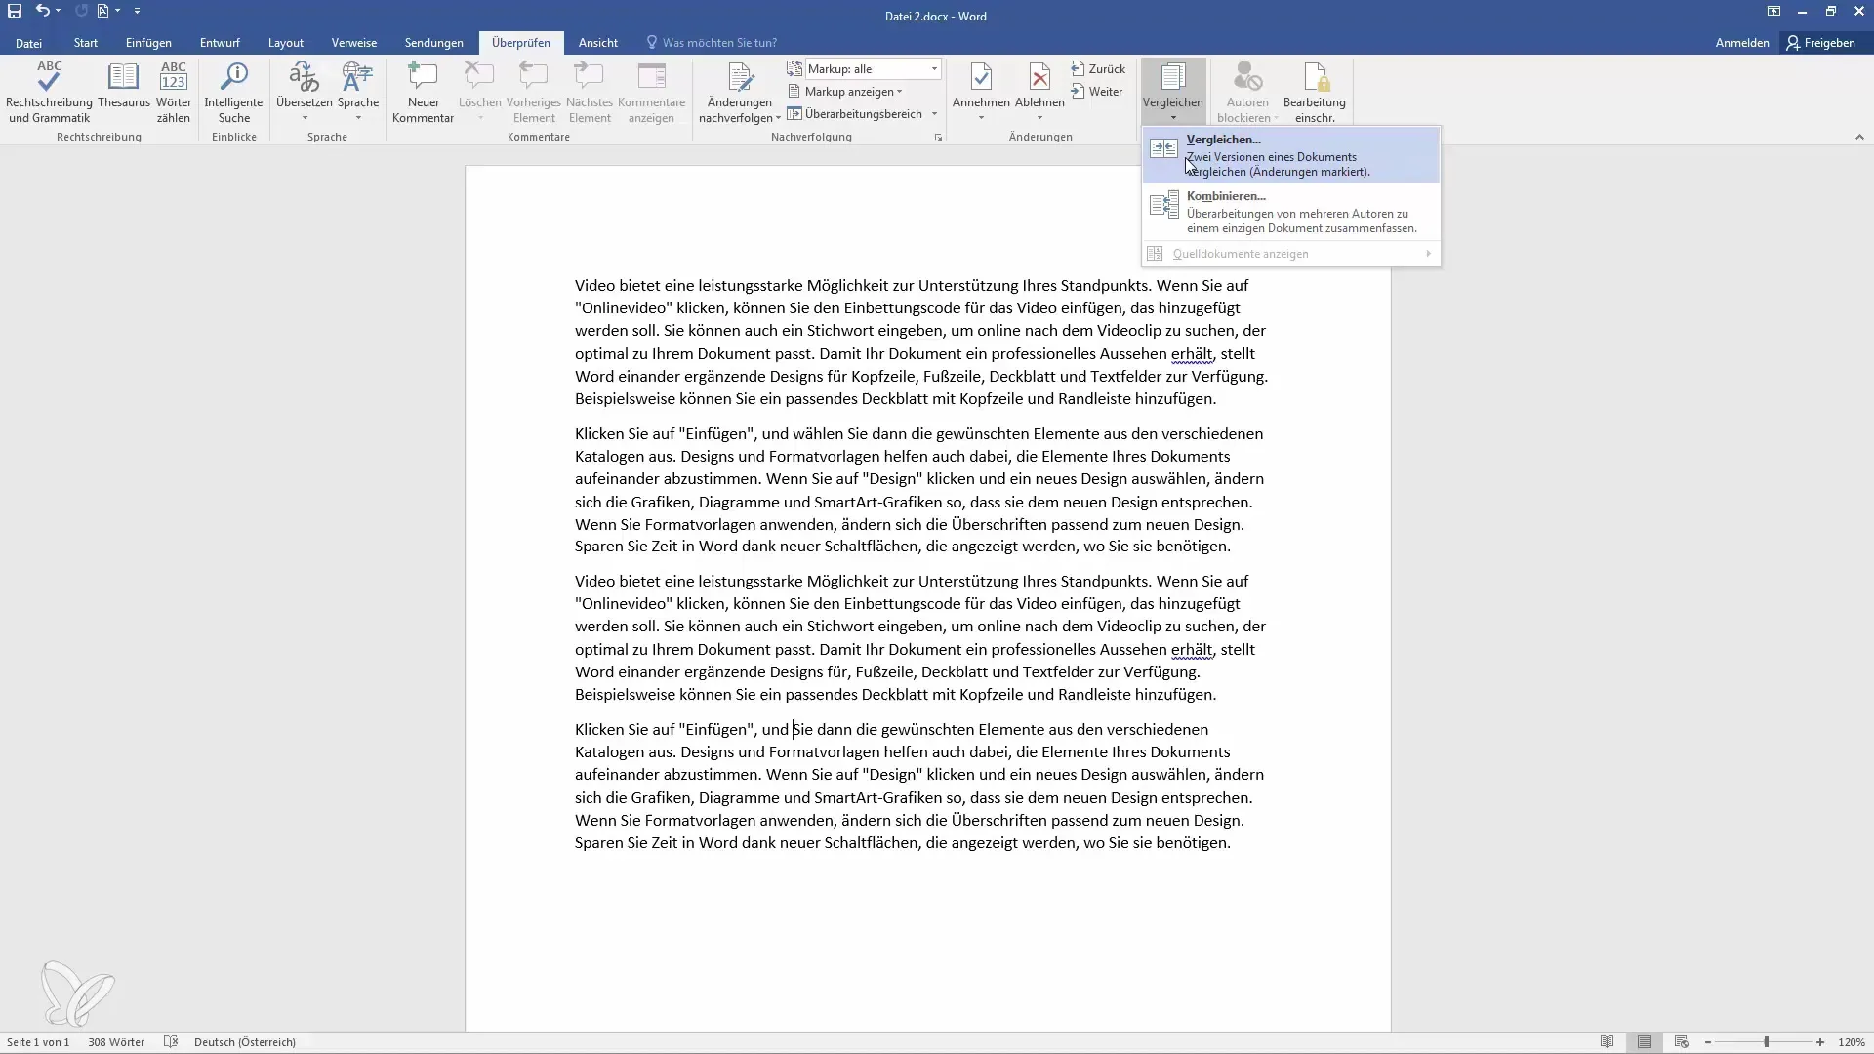
Task: Select Kombinieren... menu entry
Action: (1290, 212)
